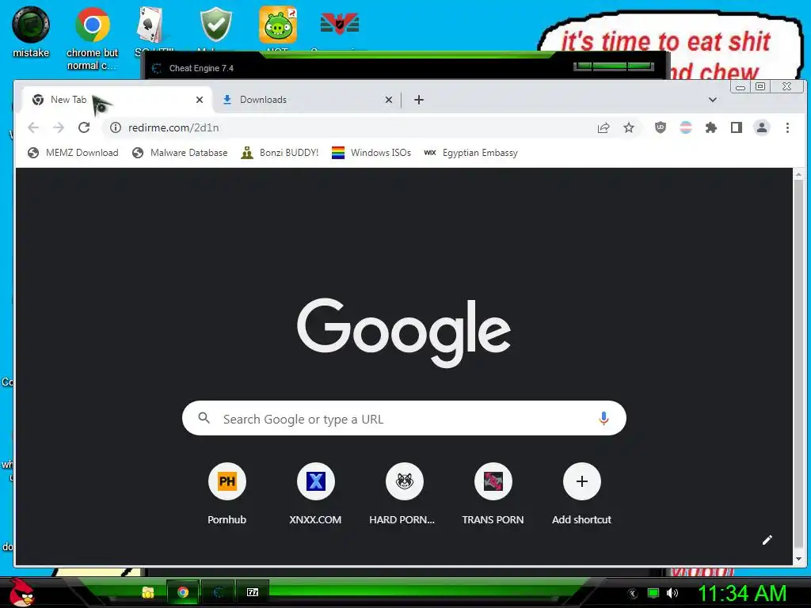Switch to Cheat Engine in the taskbar
811x608 pixels.
click(218, 592)
